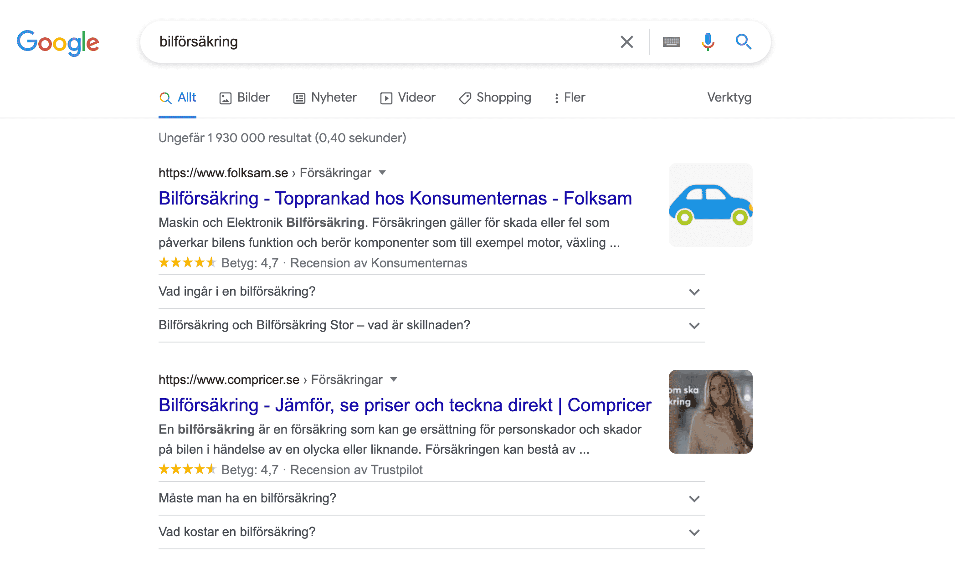Open the Fler more-options menu
The image size is (955, 573).
tap(569, 97)
